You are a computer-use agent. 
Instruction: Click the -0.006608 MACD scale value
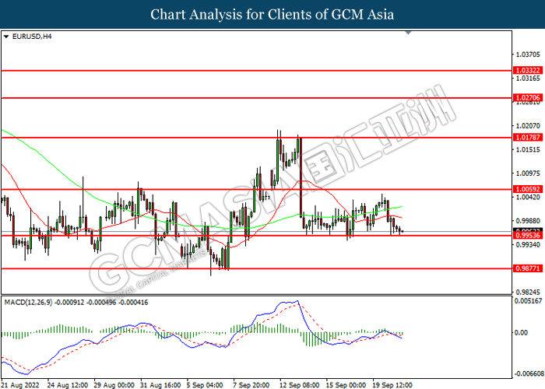529,373
